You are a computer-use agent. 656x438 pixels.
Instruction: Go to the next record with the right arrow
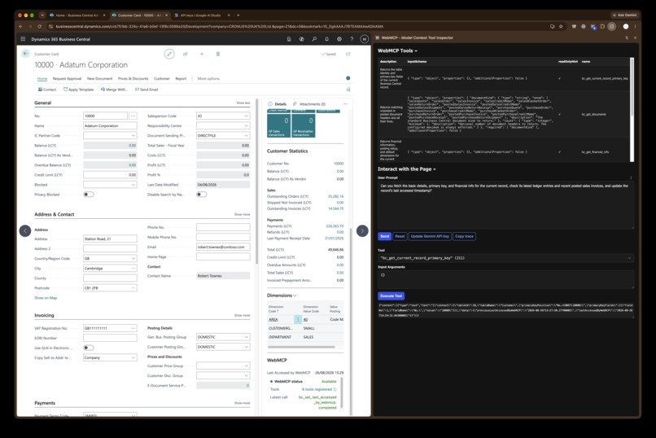pos(362,230)
